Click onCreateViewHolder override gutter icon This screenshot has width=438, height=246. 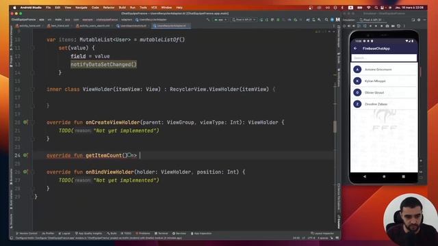point(25,122)
